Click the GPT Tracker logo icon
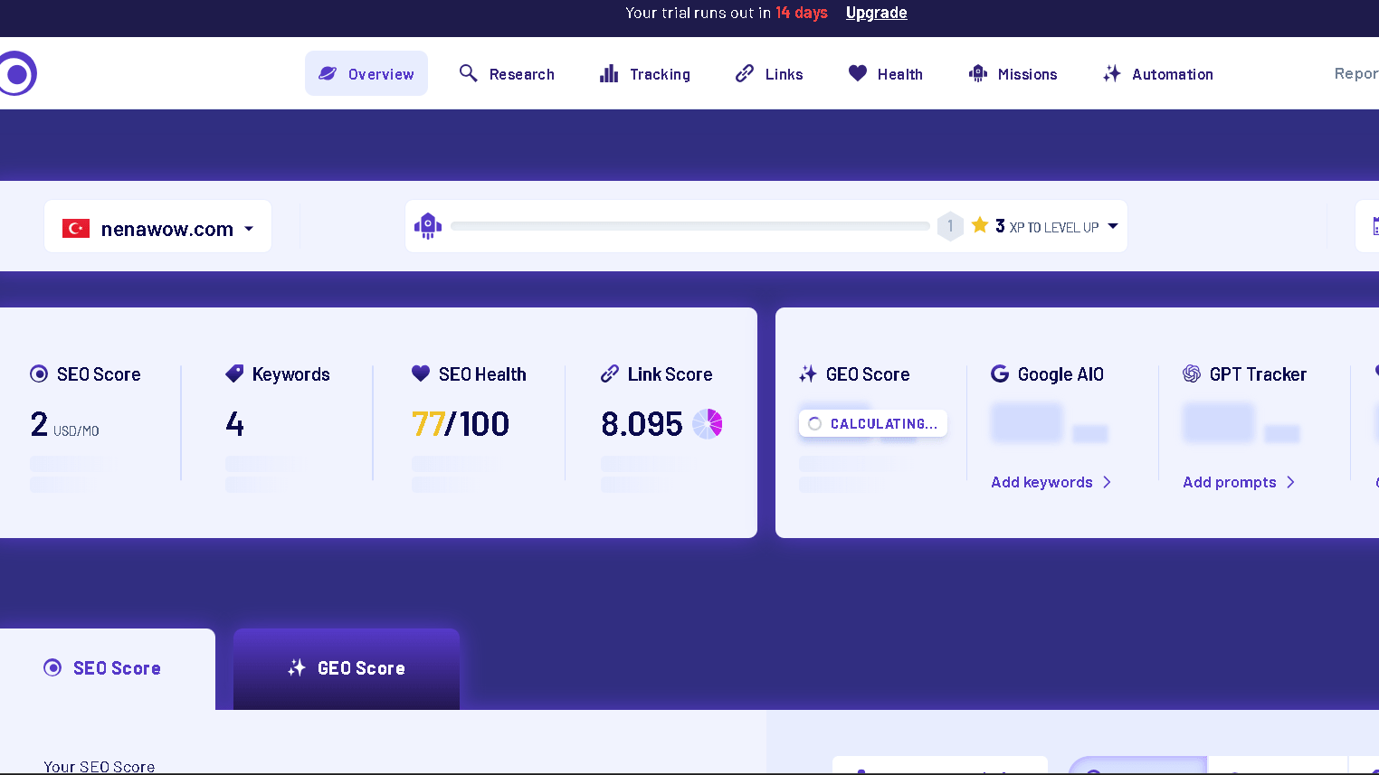 click(1192, 373)
